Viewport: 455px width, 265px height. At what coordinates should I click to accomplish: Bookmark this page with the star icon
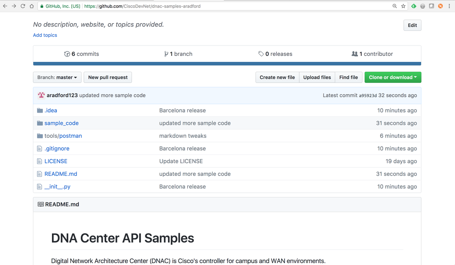[x=403, y=6]
